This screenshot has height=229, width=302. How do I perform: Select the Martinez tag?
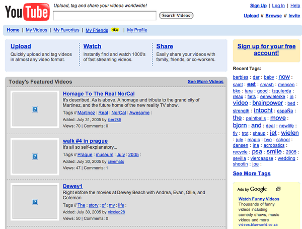click(x=86, y=112)
